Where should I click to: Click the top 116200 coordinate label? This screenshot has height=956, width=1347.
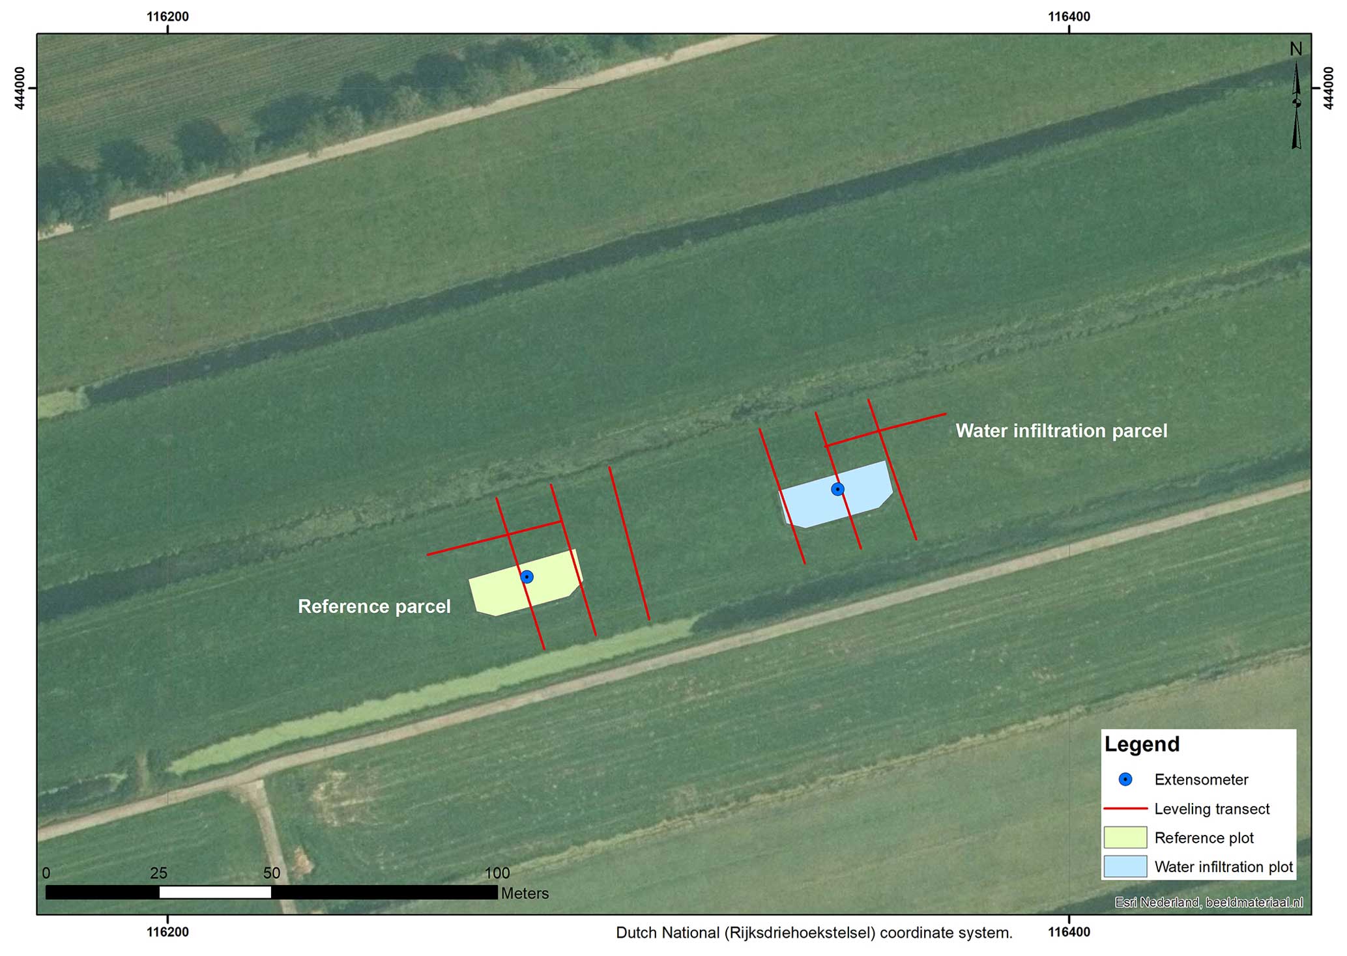pyautogui.click(x=167, y=17)
